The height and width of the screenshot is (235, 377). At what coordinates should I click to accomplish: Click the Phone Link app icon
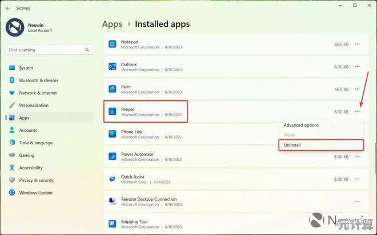pos(113,134)
